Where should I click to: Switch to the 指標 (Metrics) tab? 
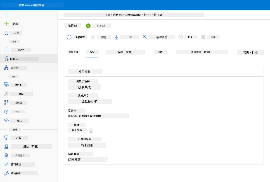click(x=160, y=52)
